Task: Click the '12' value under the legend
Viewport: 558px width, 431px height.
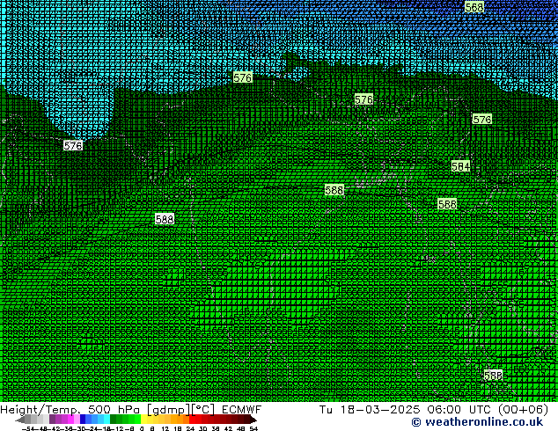Action: [x=165, y=428]
